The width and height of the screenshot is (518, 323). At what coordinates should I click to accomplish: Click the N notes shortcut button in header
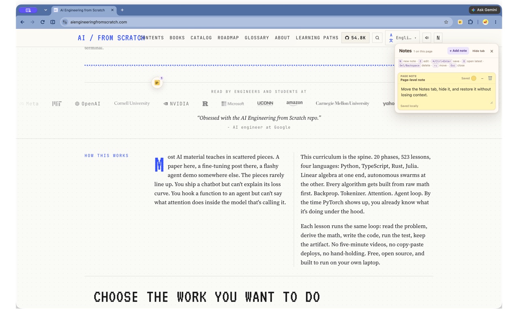[438, 38]
